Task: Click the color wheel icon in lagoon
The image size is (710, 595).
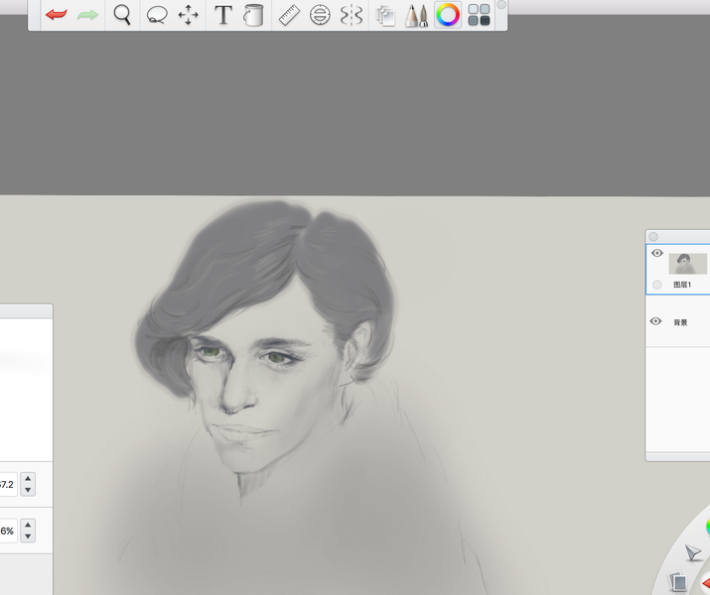Action: point(707,527)
